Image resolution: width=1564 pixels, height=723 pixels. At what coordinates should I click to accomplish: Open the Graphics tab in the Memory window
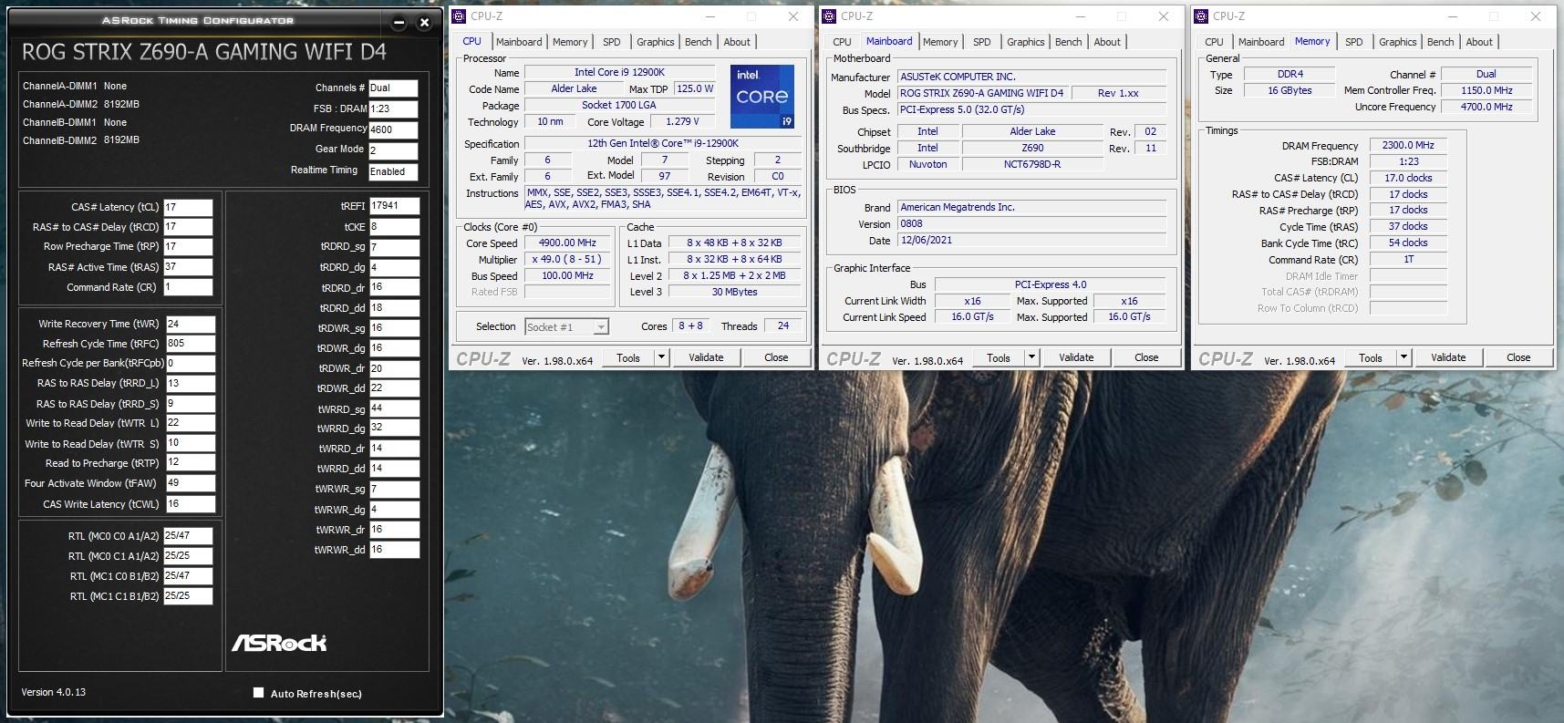pos(1398,42)
